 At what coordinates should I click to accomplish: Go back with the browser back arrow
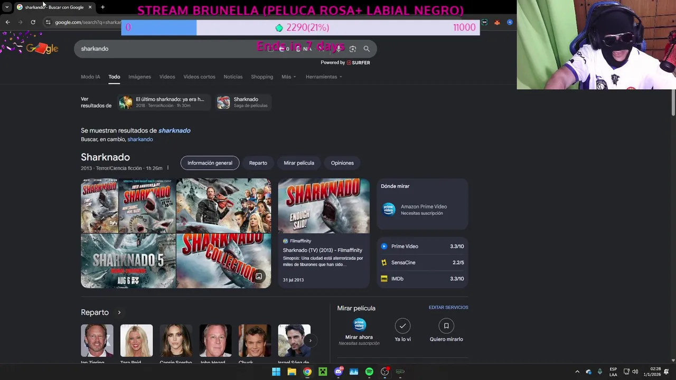(x=7, y=22)
